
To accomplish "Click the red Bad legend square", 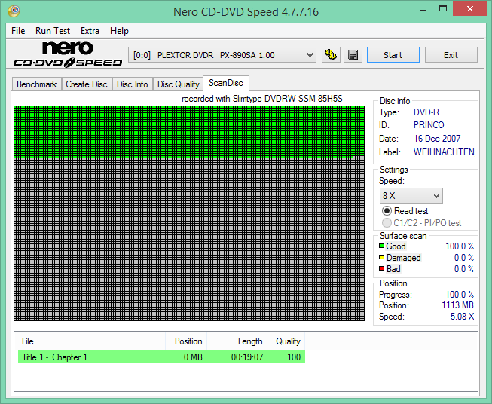I will coord(381,269).
